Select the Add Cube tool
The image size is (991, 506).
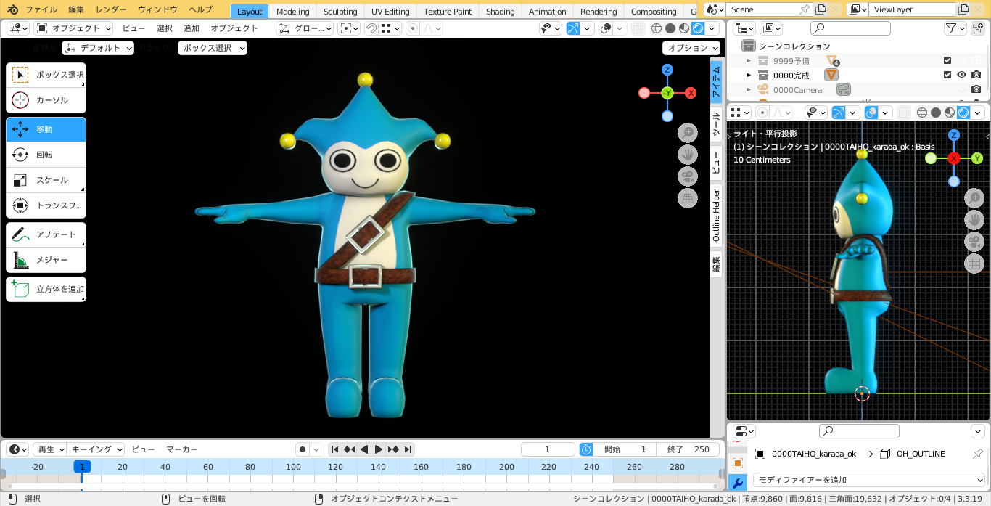(46, 289)
